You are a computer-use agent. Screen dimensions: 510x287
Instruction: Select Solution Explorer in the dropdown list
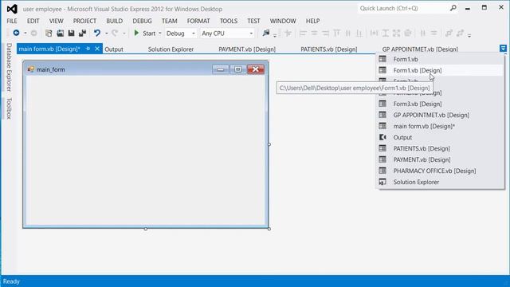coord(440,182)
